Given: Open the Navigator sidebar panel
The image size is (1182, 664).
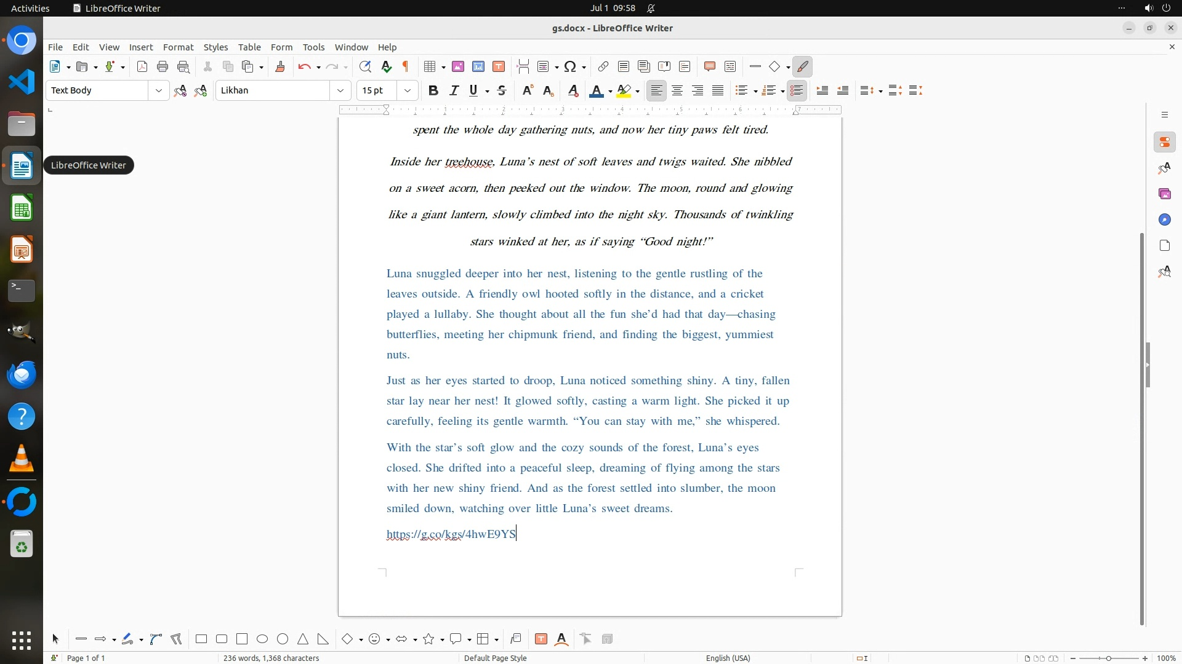Looking at the screenshot, I should click(x=1164, y=220).
